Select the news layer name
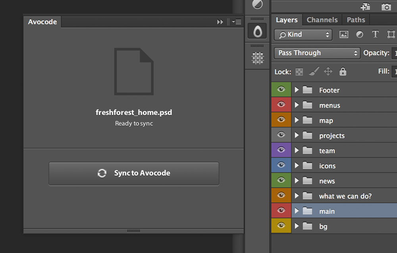 (x=327, y=181)
